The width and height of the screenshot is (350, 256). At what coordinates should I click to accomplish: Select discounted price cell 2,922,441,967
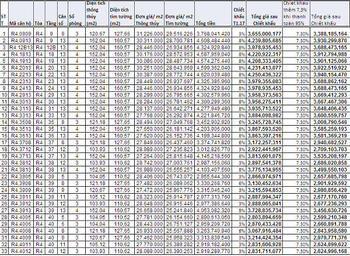point(264,150)
